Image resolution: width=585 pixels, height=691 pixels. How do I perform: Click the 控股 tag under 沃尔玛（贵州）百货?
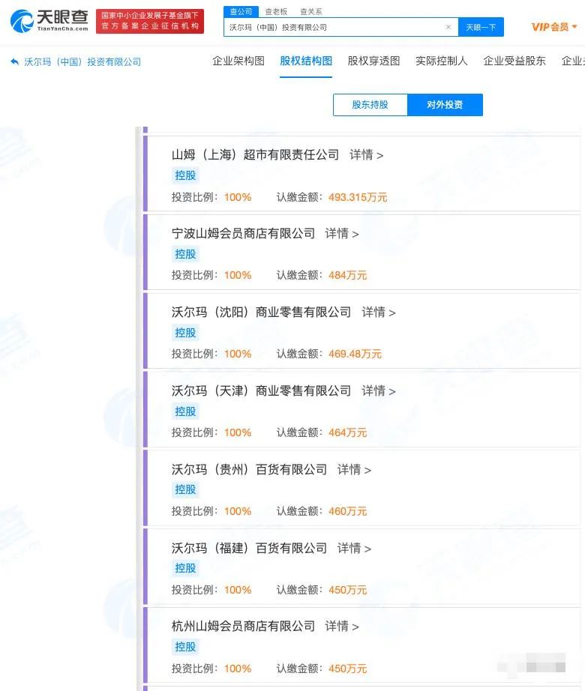point(185,489)
